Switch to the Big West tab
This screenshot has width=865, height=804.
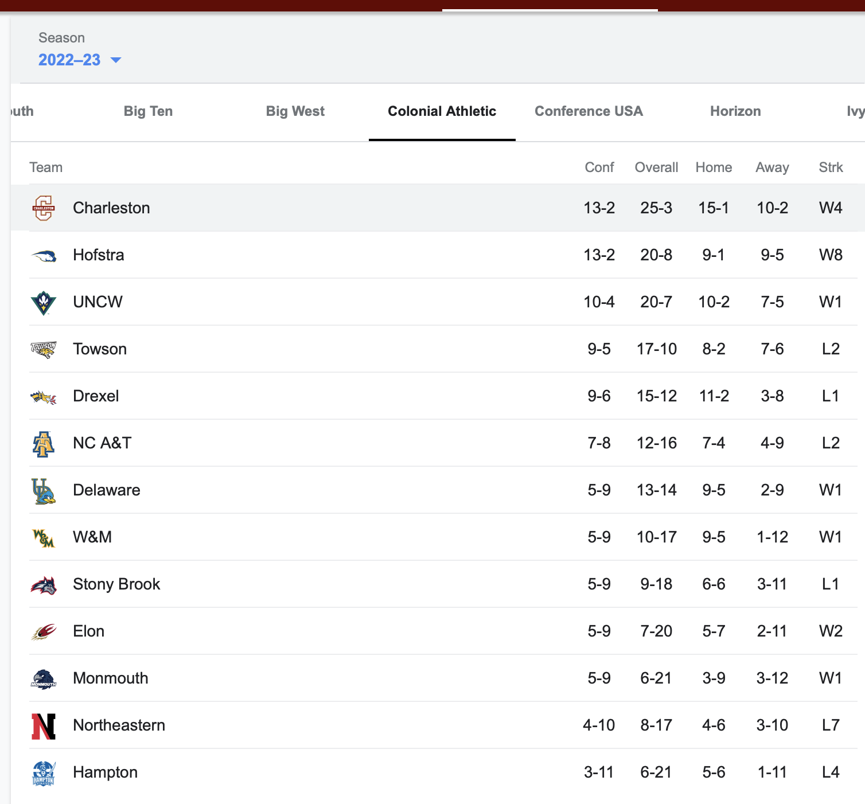[295, 111]
